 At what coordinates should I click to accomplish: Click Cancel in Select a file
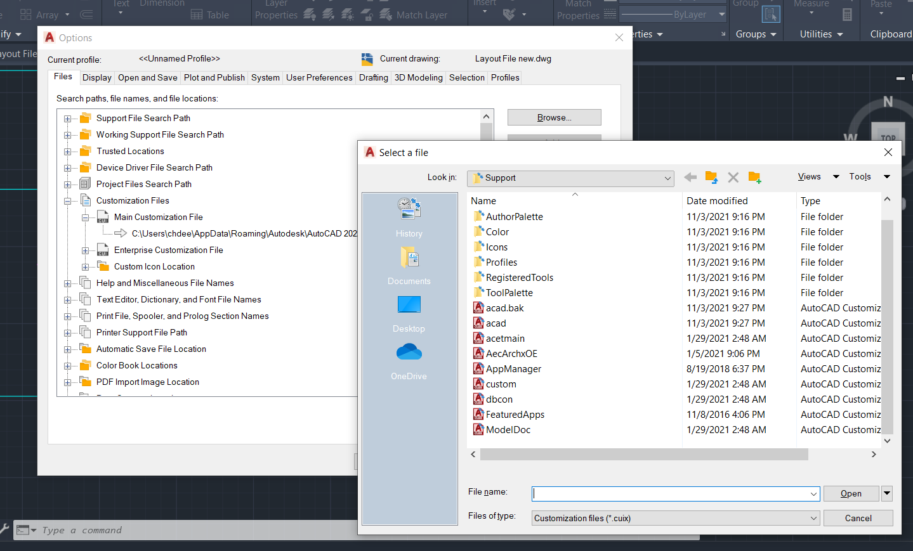(858, 518)
